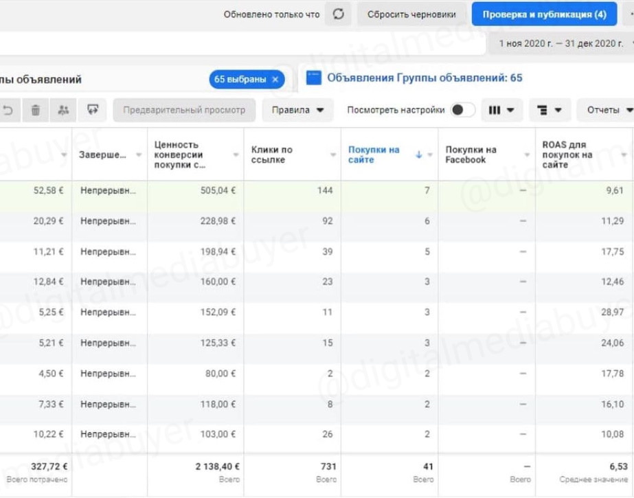Click ROAS value 24,06
Screen dimensions: 634x498
(612, 343)
